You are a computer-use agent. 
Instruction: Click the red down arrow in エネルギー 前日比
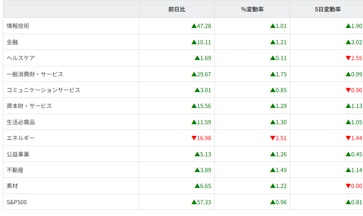[194, 138]
